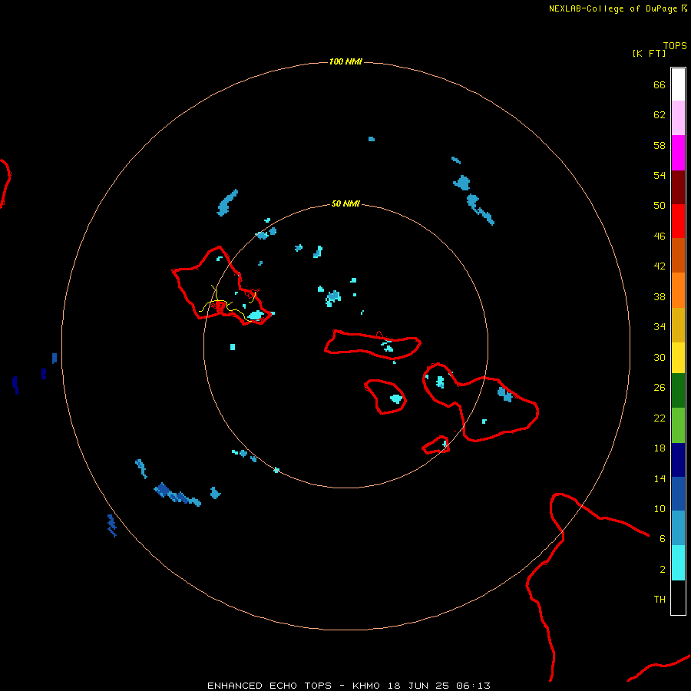
Task: Click the black TH threshold swatch
Action: pyautogui.click(x=678, y=597)
